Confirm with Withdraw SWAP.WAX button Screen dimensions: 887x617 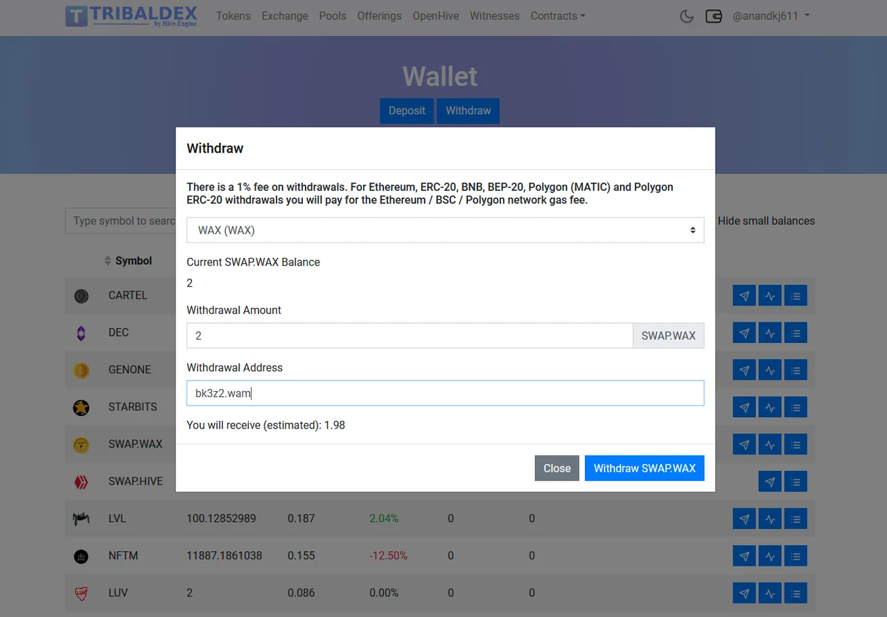644,469
